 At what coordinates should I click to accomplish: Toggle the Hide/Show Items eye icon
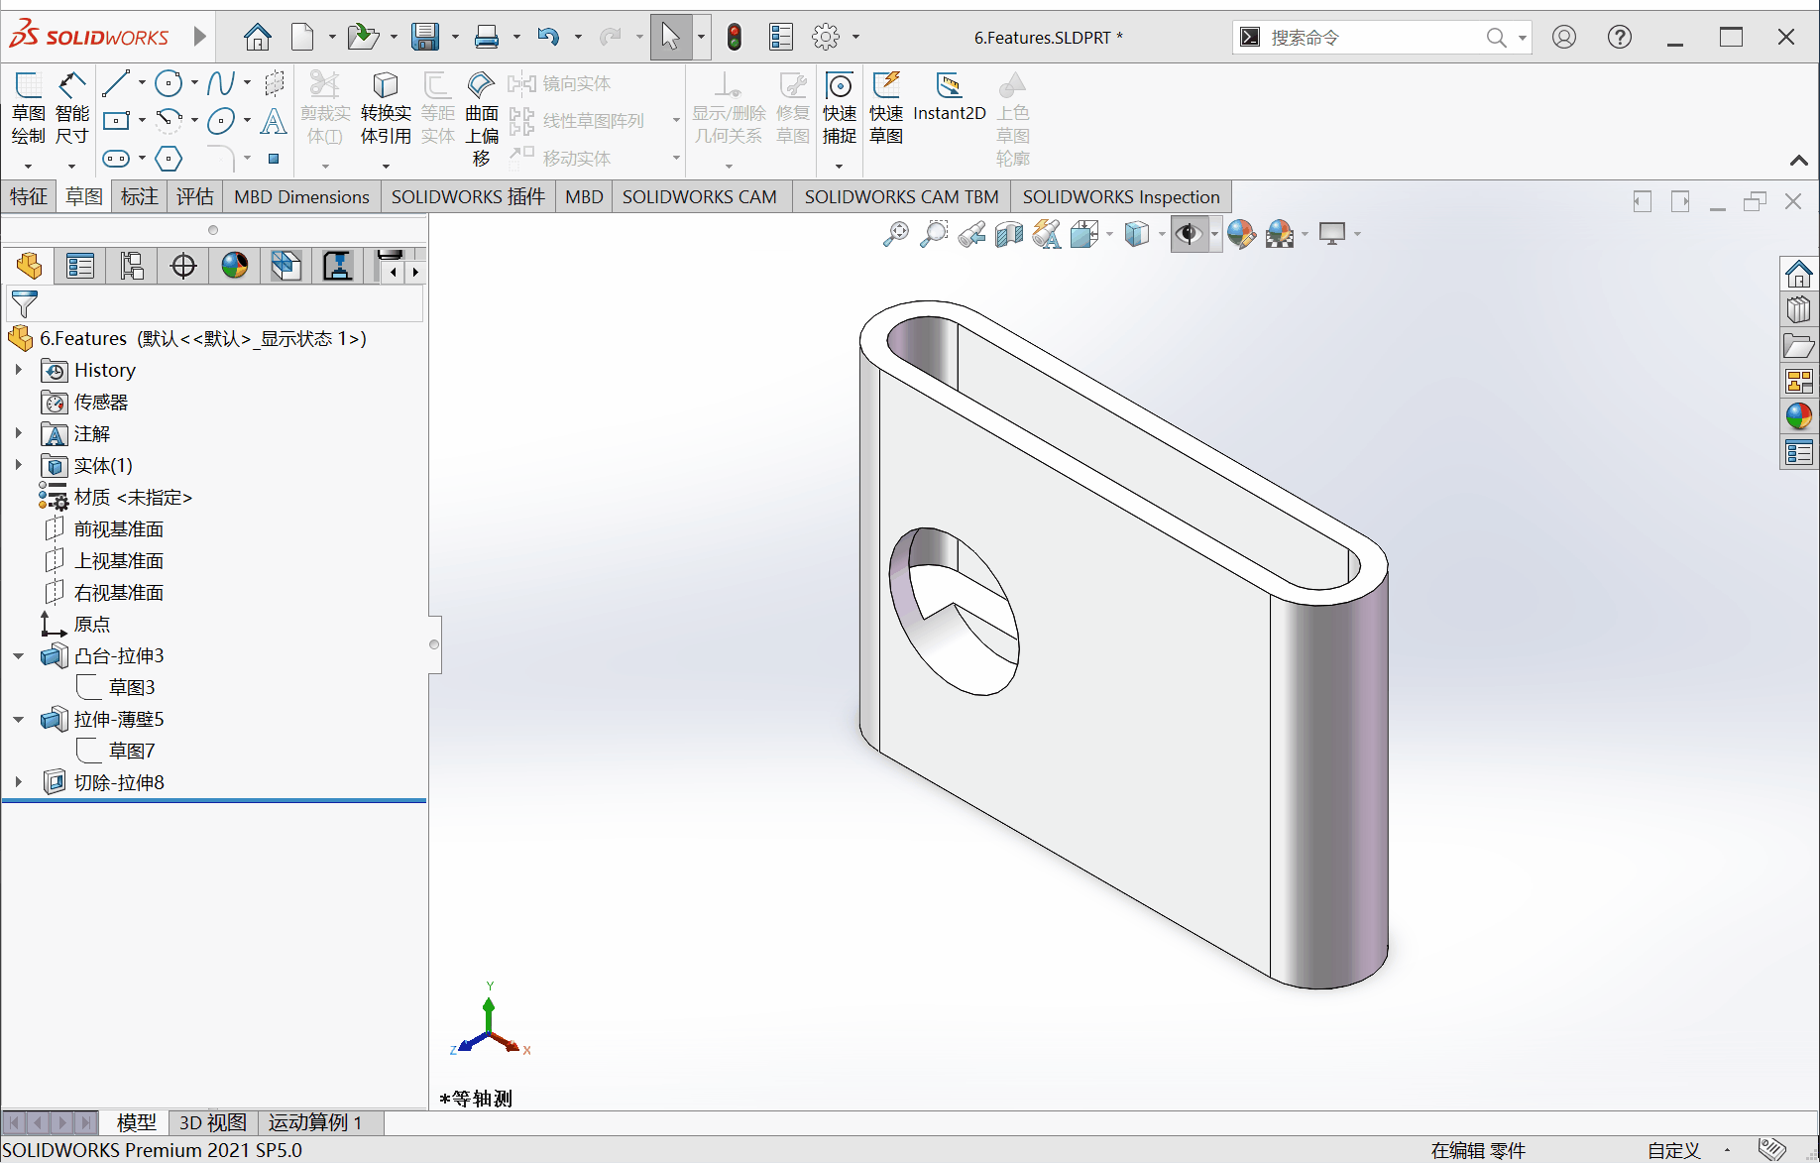pos(1188,234)
